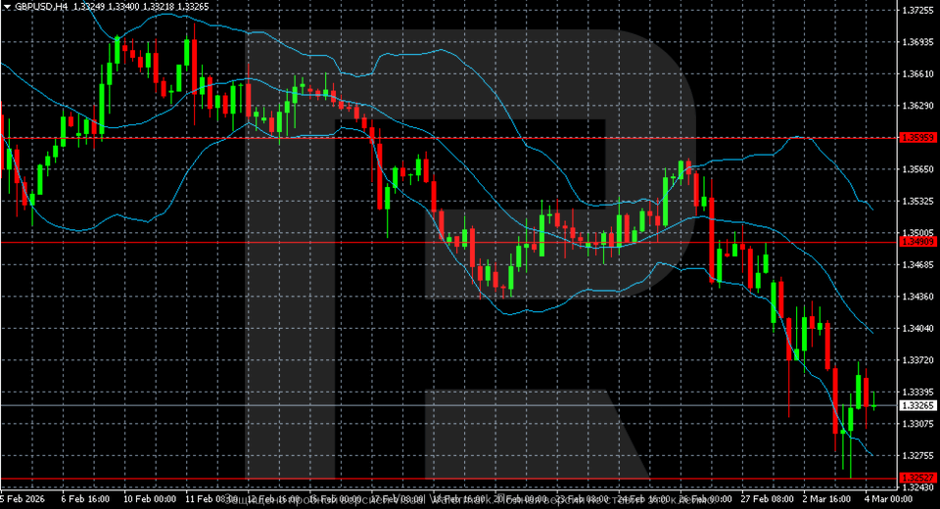Click the 10 Feb 00:00 time label
The height and width of the screenshot is (509, 940).
pos(149,499)
